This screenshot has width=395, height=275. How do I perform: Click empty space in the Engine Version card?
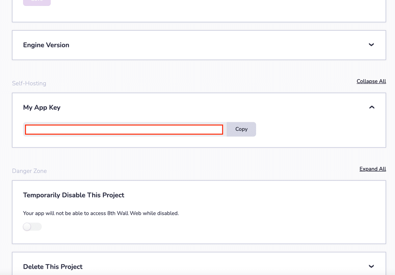tap(214, 45)
